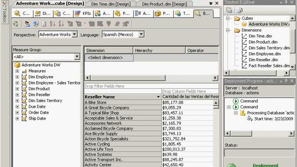Open the Reseller Name field dropdown arrow
297x167 pixels.
pyautogui.click(x=158, y=97)
